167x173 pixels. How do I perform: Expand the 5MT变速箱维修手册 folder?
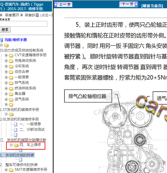(6, 170)
